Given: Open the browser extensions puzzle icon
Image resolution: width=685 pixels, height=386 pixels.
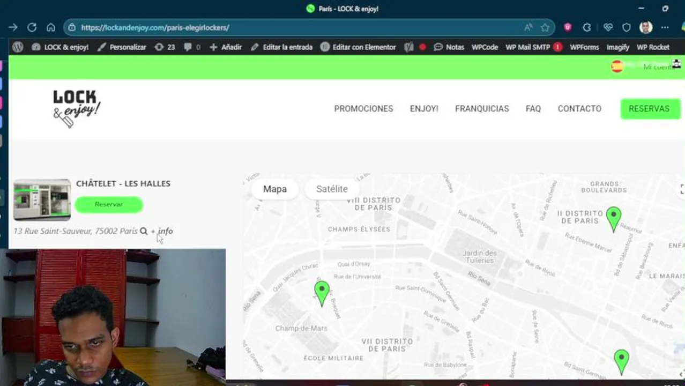Looking at the screenshot, I should (x=587, y=27).
